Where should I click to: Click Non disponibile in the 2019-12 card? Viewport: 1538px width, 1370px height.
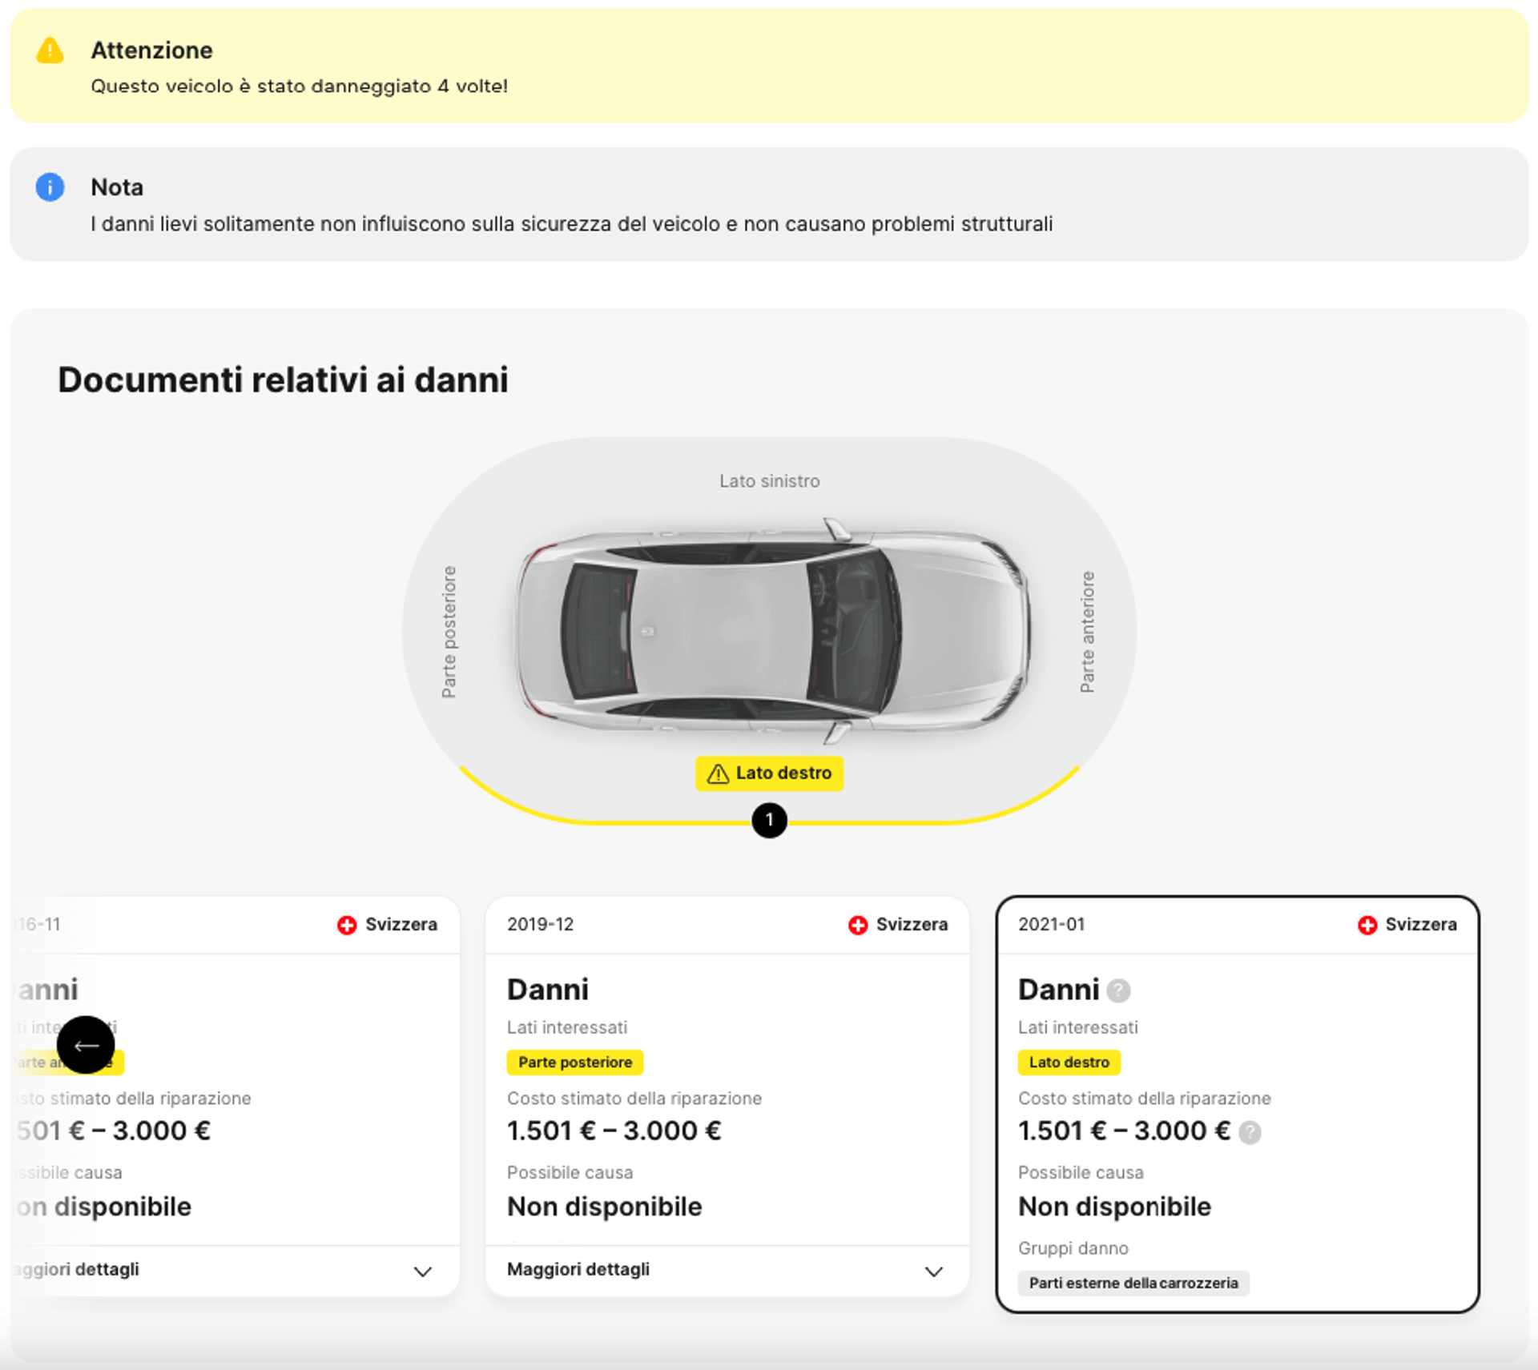coord(604,1207)
